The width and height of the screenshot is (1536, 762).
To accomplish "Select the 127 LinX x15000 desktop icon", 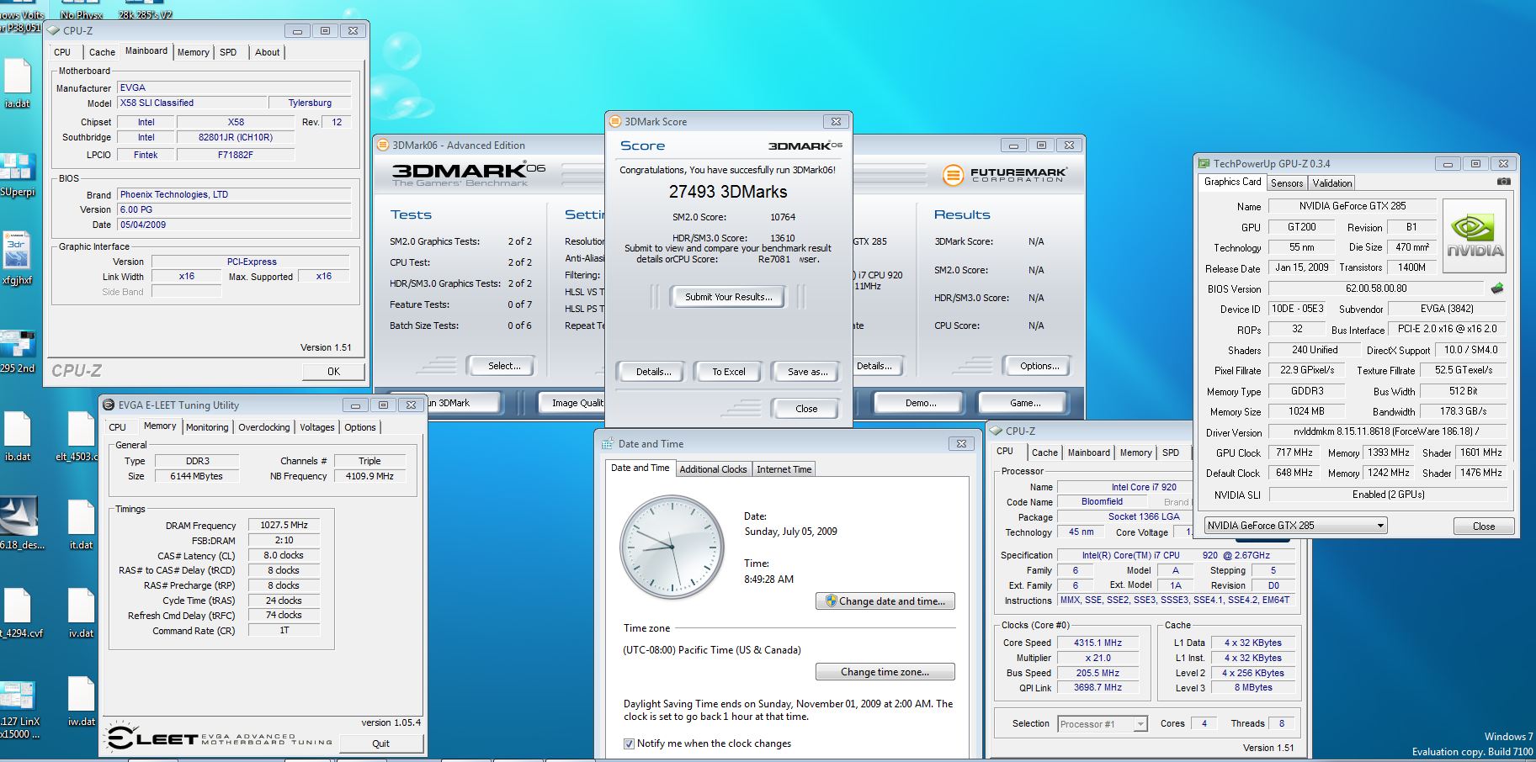I will click(19, 709).
